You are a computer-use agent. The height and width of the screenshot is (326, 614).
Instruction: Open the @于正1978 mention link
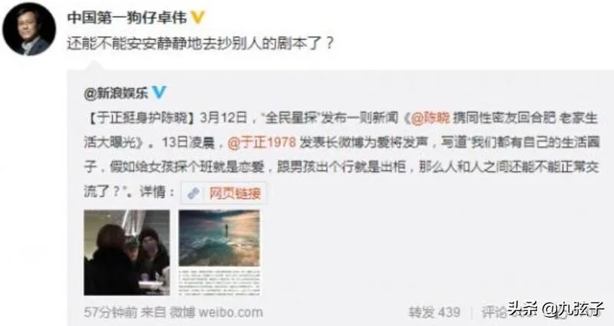pyautogui.click(x=262, y=143)
